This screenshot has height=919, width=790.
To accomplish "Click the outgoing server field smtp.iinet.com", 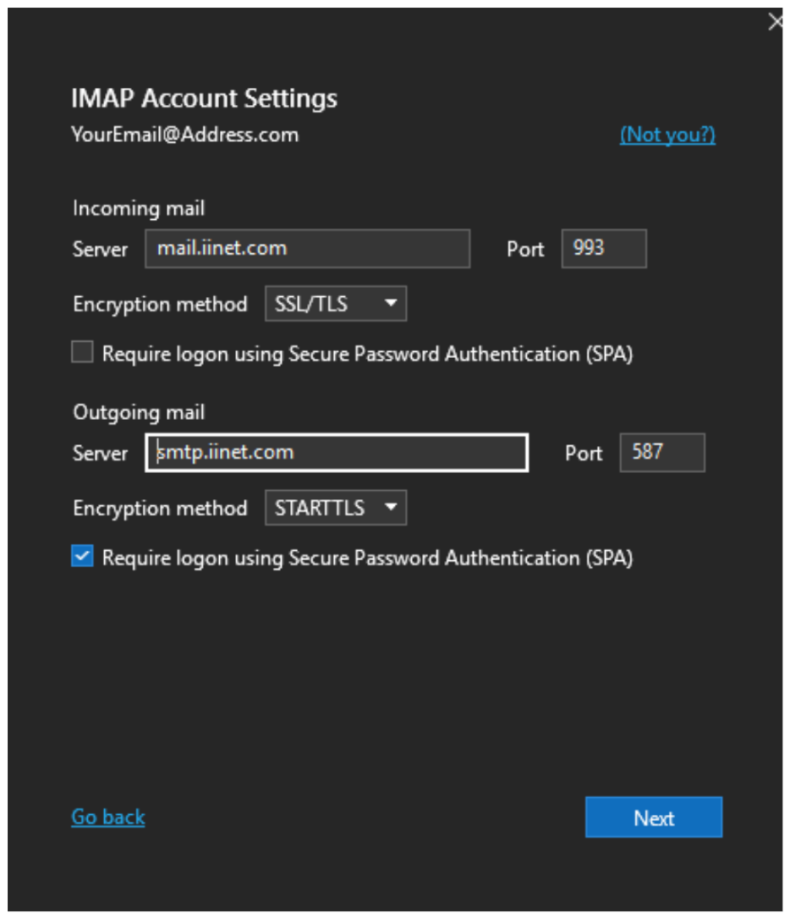I will (x=336, y=453).
